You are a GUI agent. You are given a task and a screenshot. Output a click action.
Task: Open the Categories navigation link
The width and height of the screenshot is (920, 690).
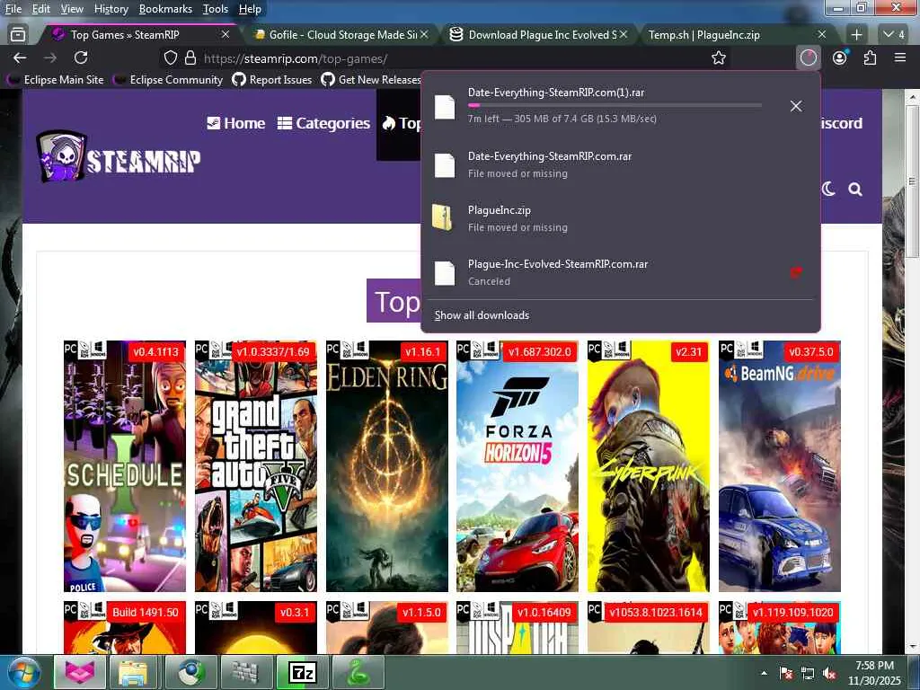point(323,123)
